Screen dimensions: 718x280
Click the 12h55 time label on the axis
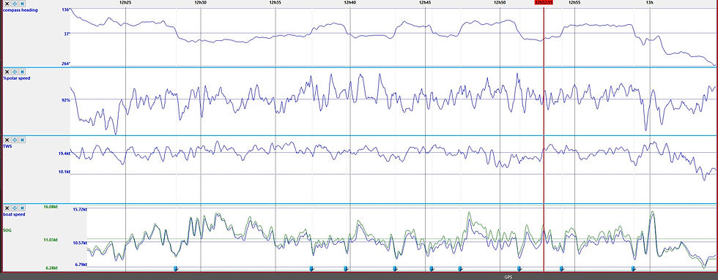pos(574,2)
